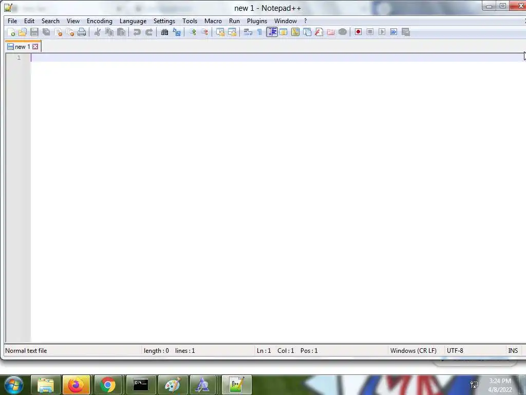This screenshot has height=395, width=526.
Task: Click 'Windows (CR LF)' line ending field
Action: point(414,351)
